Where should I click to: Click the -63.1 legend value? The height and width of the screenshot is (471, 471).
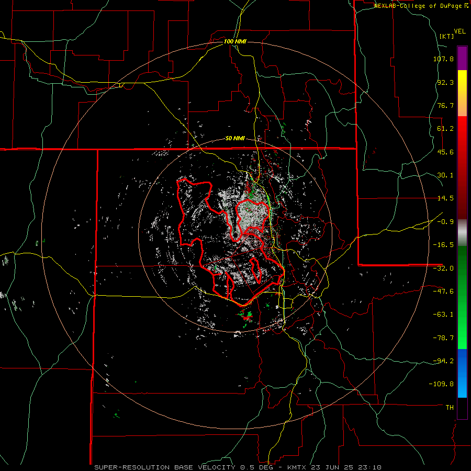point(443,315)
